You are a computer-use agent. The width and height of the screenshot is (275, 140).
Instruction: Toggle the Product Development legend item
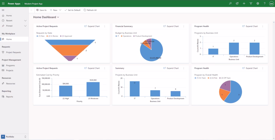143,36
